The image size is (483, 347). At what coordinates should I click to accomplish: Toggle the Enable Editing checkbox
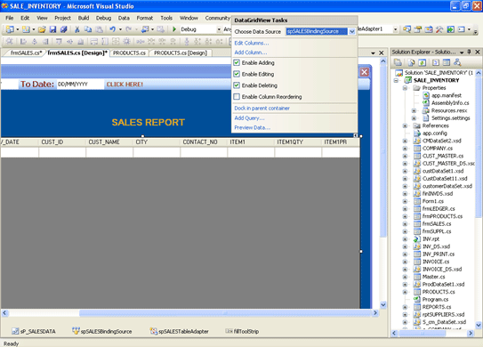point(237,74)
